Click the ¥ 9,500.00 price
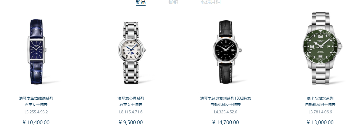The width and height of the screenshot is (348, 128). click(131, 123)
